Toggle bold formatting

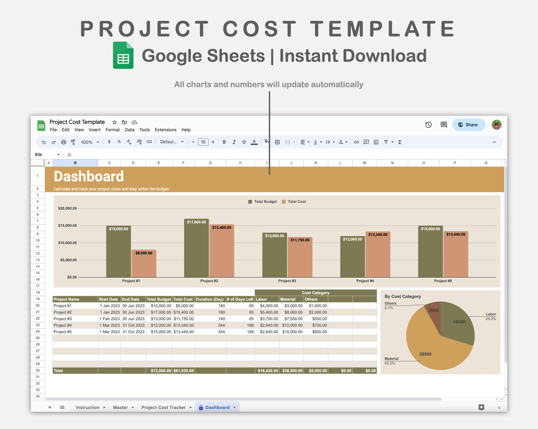(x=224, y=142)
